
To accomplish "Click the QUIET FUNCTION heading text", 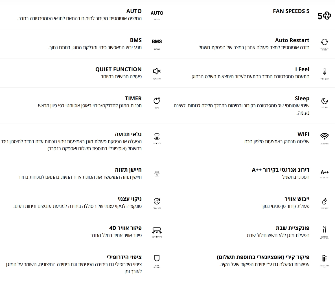I will 118,69.
